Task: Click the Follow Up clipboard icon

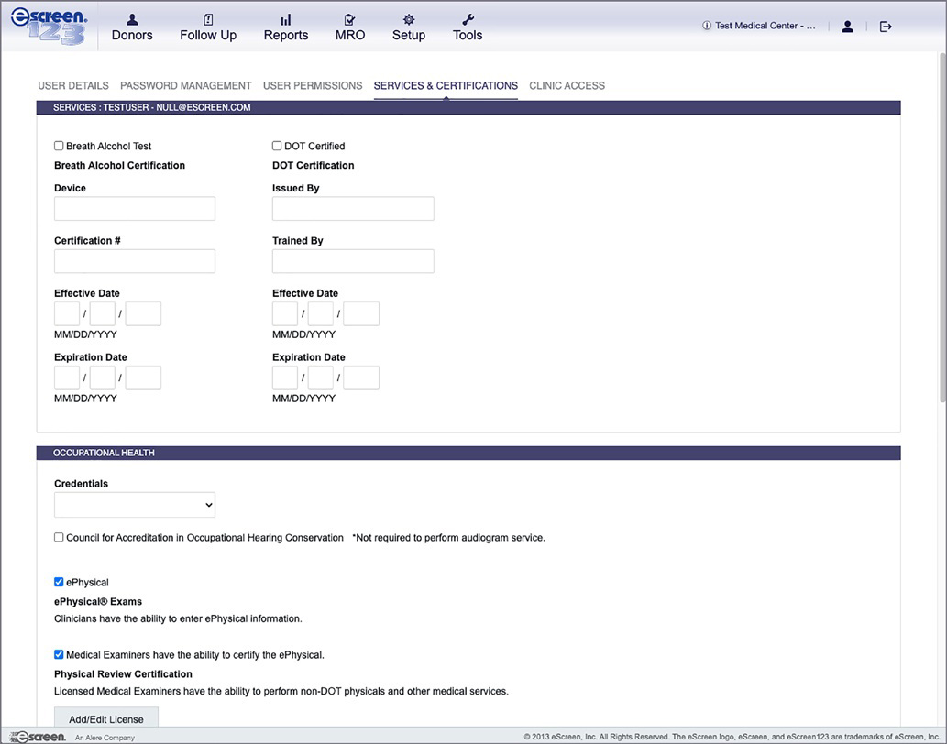Action: coord(208,19)
